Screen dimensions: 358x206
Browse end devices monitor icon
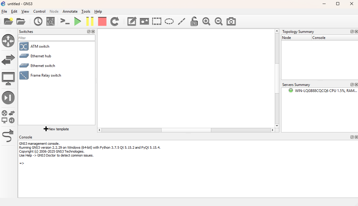click(x=8, y=78)
